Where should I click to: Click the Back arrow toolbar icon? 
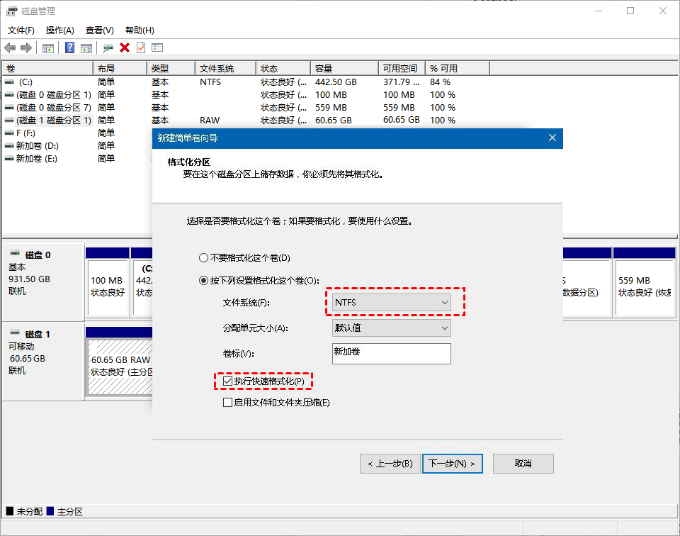point(10,48)
